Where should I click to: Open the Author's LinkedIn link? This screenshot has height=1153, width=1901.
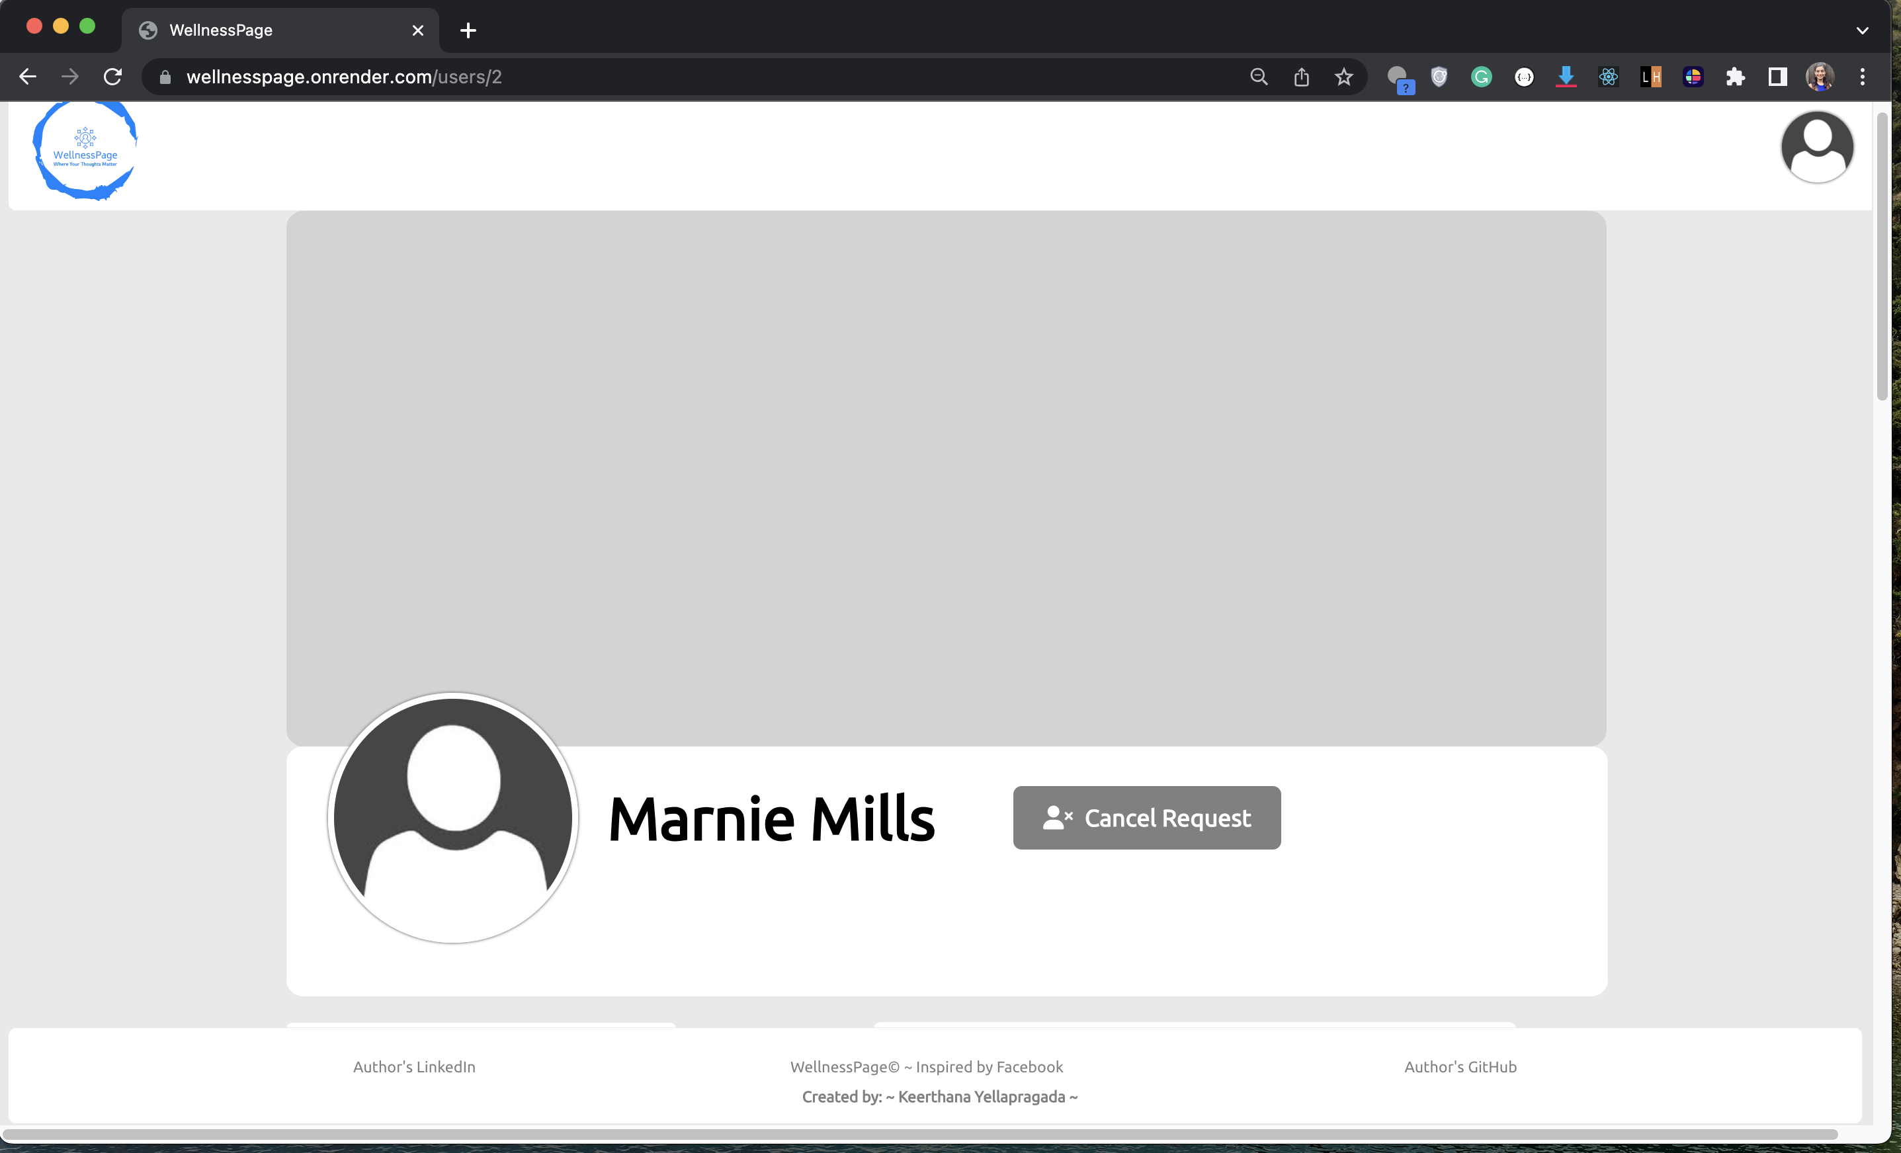pyautogui.click(x=414, y=1066)
